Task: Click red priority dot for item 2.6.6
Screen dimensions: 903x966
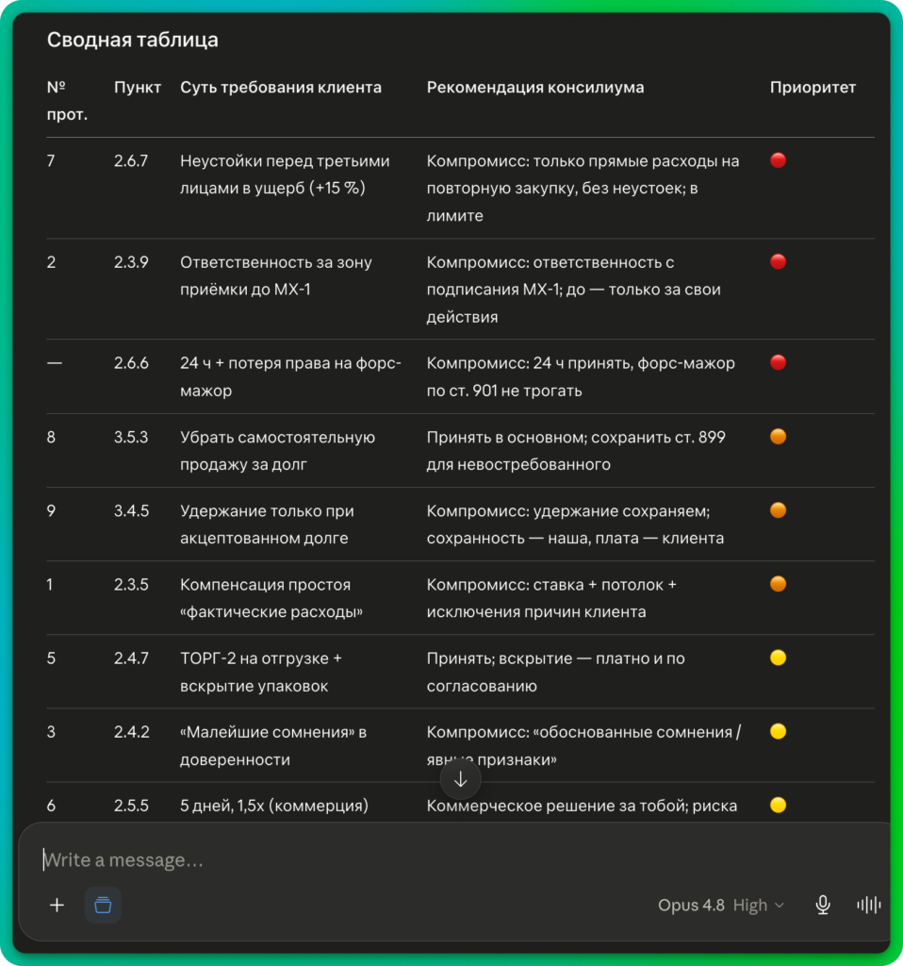Action: (x=778, y=363)
